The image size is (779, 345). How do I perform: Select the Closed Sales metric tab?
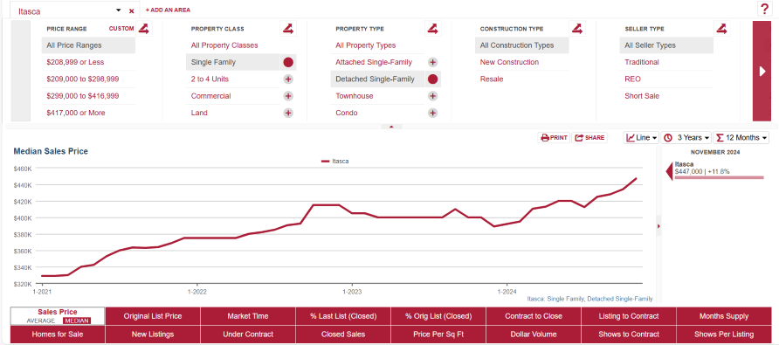click(343, 335)
